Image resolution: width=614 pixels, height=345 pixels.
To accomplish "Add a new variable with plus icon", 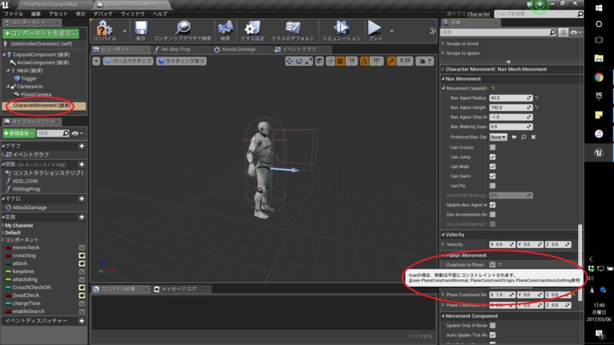I will [x=82, y=217].
